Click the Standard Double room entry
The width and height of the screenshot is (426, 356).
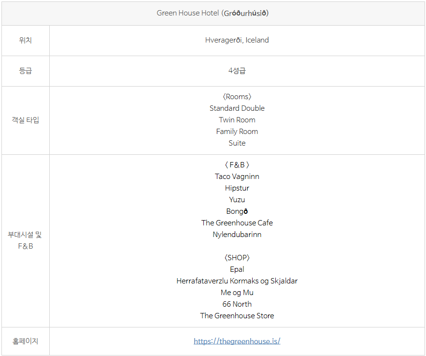[237, 108]
